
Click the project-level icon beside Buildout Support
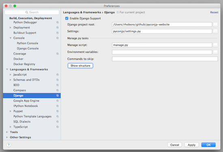tap(58, 33)
